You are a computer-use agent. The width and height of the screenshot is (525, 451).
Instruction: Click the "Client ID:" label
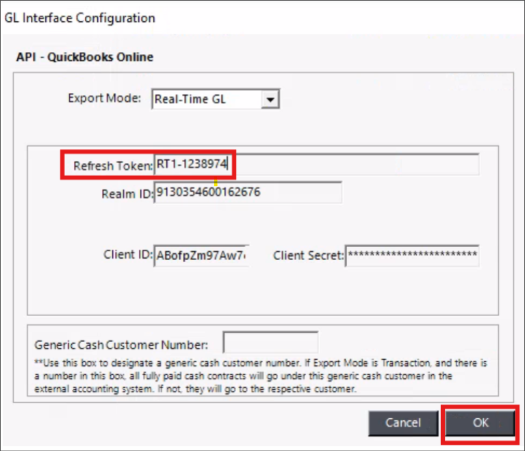pos(127,256)
